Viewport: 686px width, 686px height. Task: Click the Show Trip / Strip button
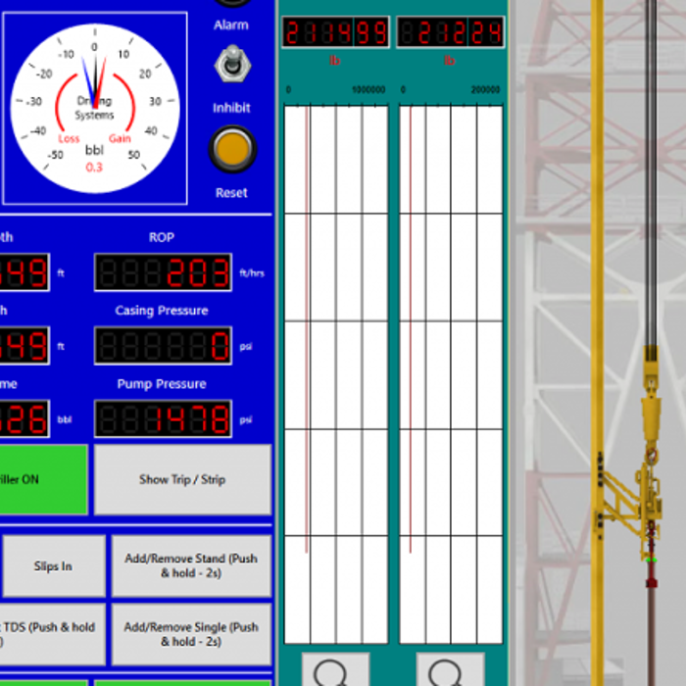(183, 479)
